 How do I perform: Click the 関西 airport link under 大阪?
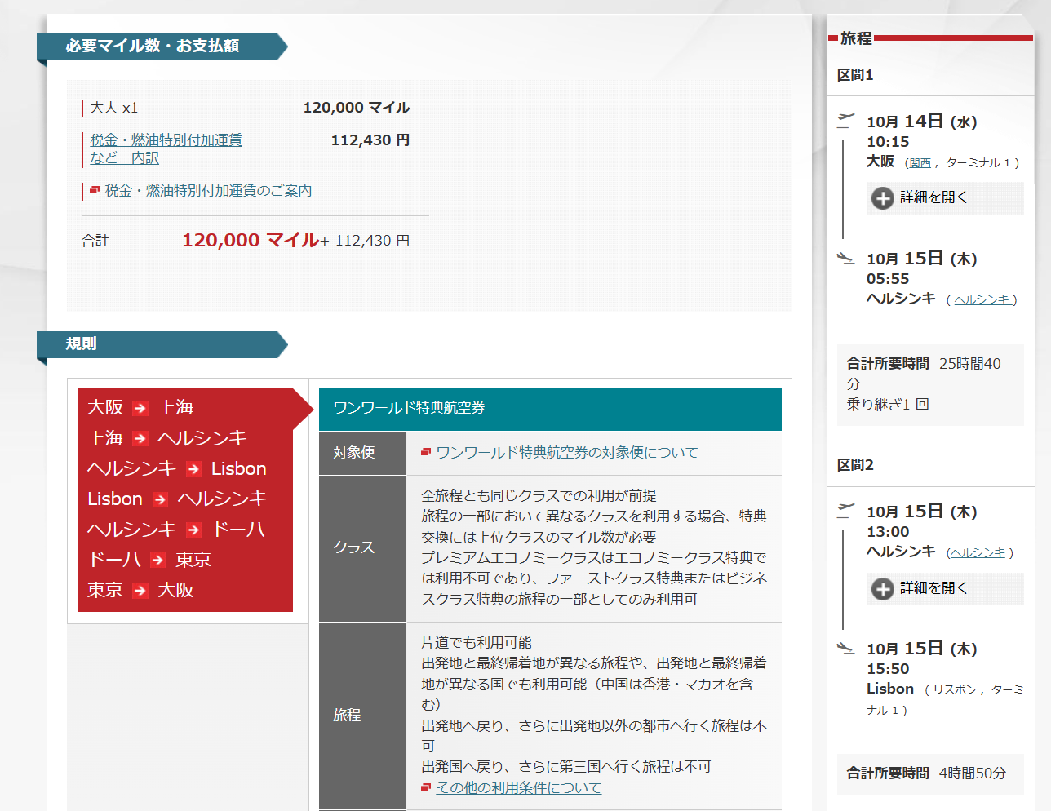pyautogui.click(x=920, y=163)
